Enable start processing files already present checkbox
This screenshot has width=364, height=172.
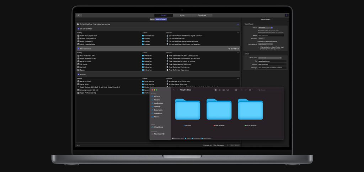pyautogui.click(x=259, y=47)
